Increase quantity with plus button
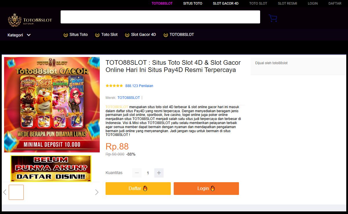This screenshot has width=348, height=214. [x=159, y=173]
